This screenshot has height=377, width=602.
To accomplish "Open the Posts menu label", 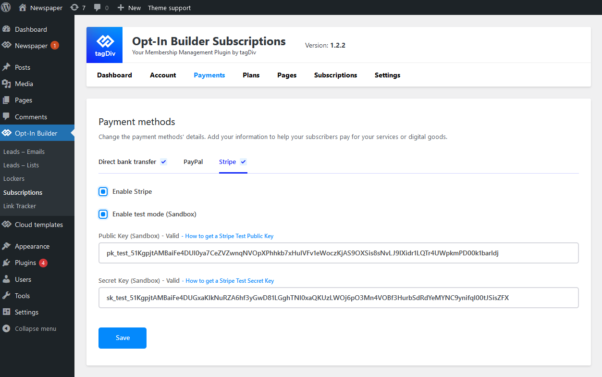I will click(x=23, y=67).
